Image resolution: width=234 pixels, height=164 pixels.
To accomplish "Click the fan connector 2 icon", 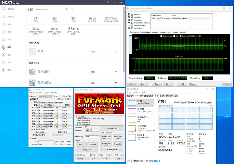I will [32, 83].
